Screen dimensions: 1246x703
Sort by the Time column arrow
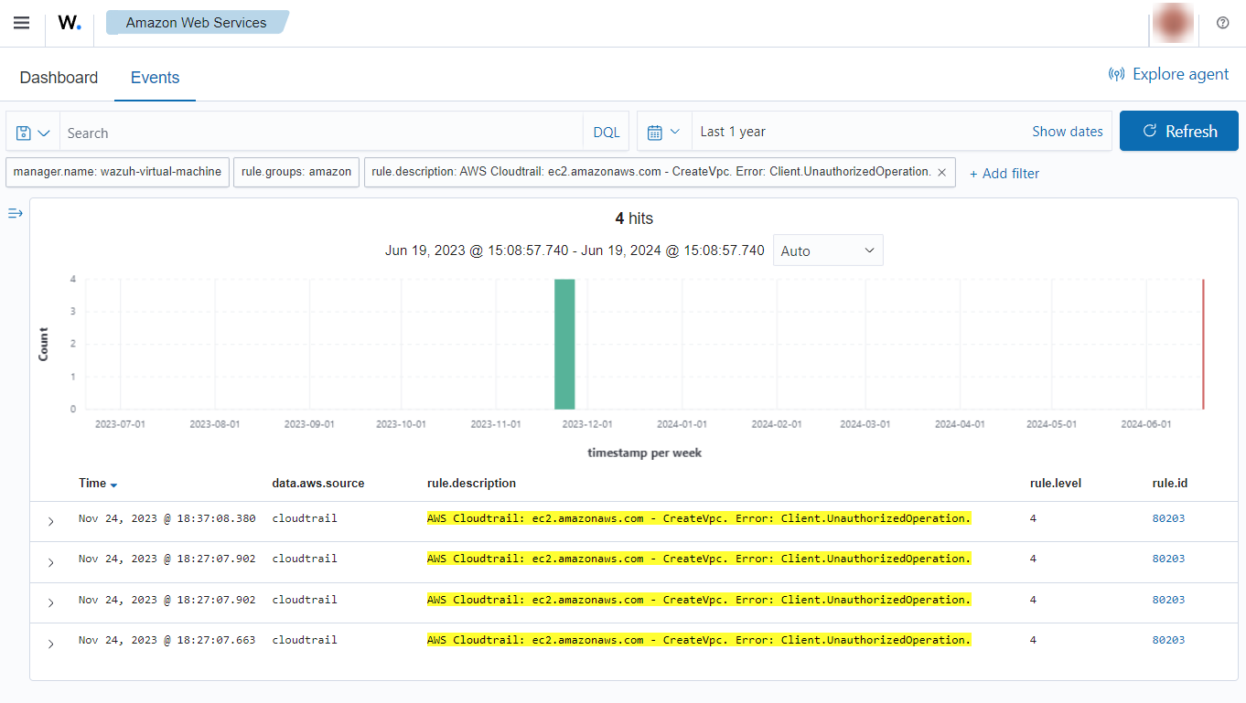pos(113,485)
